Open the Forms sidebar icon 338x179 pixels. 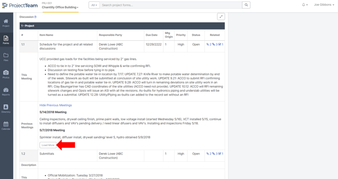pos(6,40)
